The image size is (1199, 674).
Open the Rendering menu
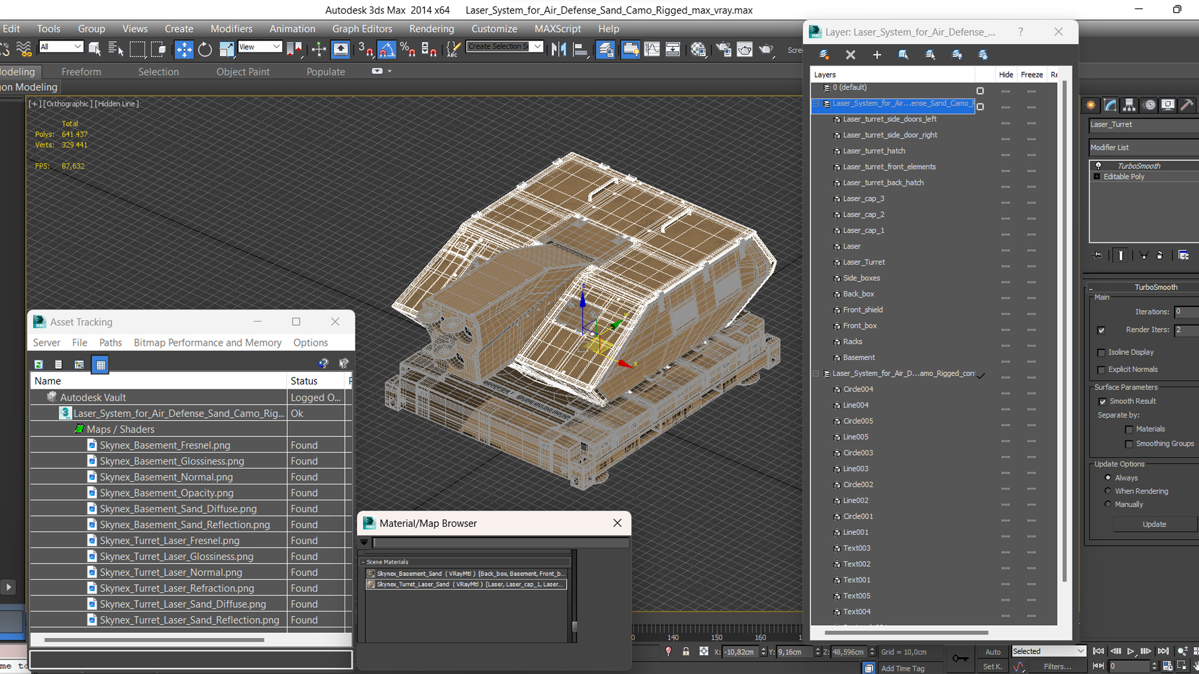[432, 29]
